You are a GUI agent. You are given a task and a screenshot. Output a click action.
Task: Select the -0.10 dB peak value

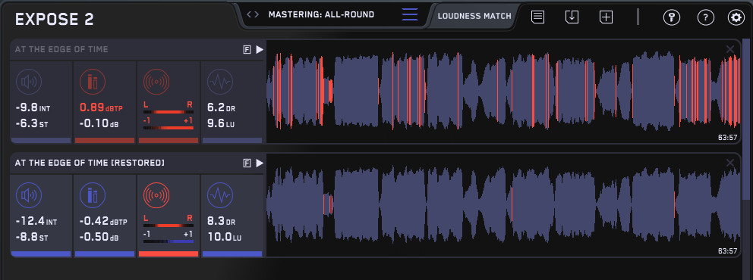click(x=99, y=124)
